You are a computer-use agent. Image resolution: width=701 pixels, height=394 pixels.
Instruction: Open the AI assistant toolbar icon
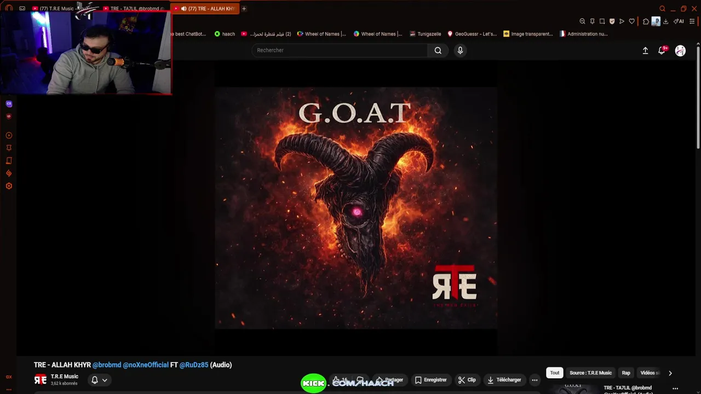[679, 21]
